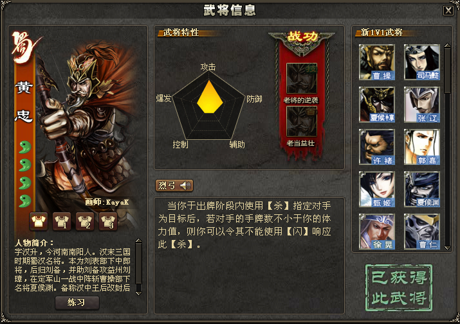This screenshot has width=460, height=324.
Task: Click the 烈弓 skill button
Action: pyautogui.click(x=174, y=185)
